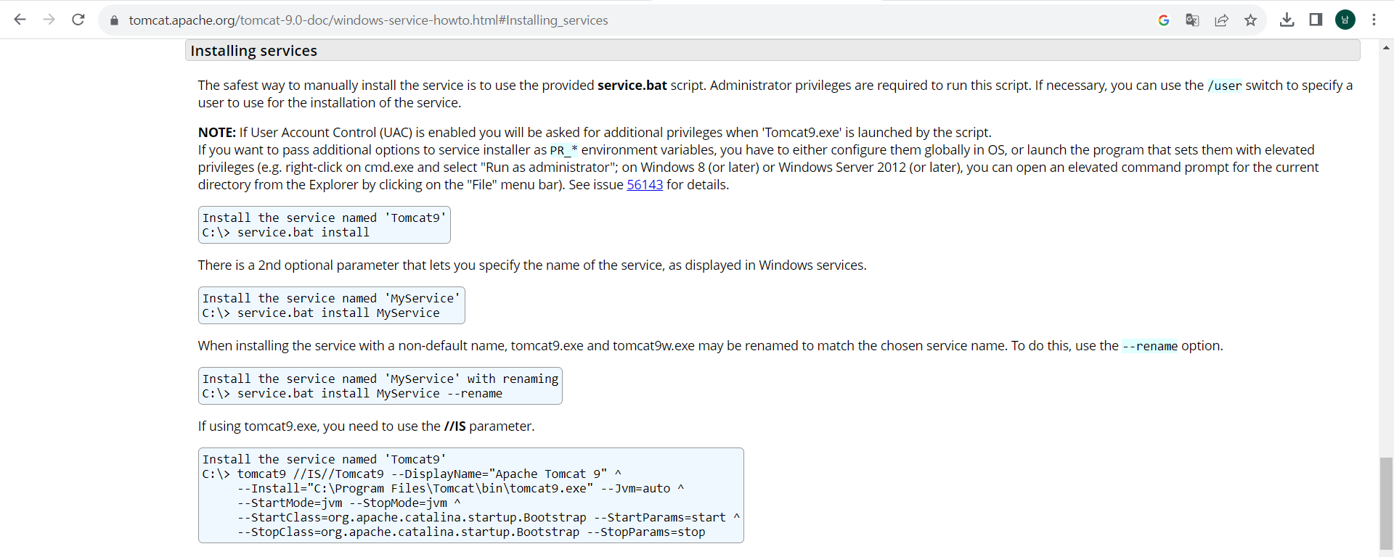Click the --rename option text
Viewport: 1394px width, 557px height.
point(1150,346)
